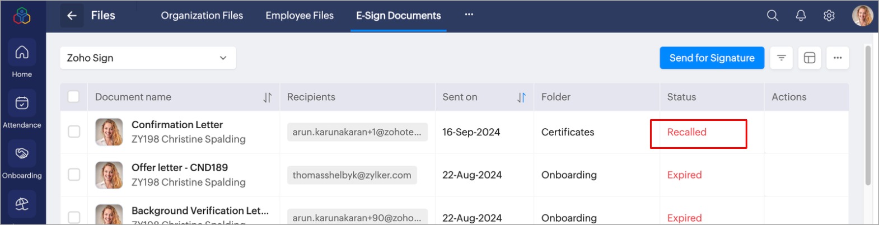
Task: Expand the Zoho Sign dropdown
Action: point(148,58)
